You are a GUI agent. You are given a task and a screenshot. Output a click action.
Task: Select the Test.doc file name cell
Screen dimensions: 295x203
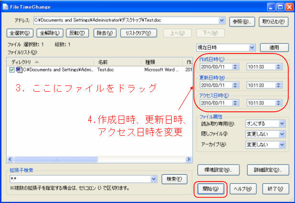[x=106, y=70]
